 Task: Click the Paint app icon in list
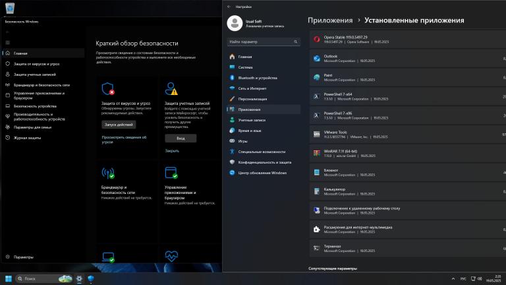point(316,78)
